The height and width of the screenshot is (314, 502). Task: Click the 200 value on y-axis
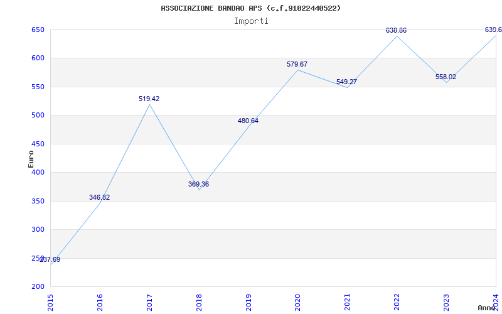(38, 287)
